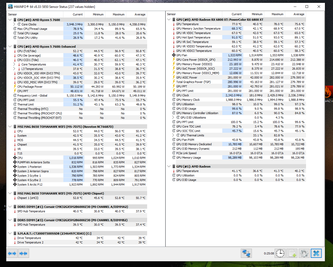Collapse the GPU [#0] Radeon RX 6800 XT group
Viewport: 333px width, 267px height.
169,19
